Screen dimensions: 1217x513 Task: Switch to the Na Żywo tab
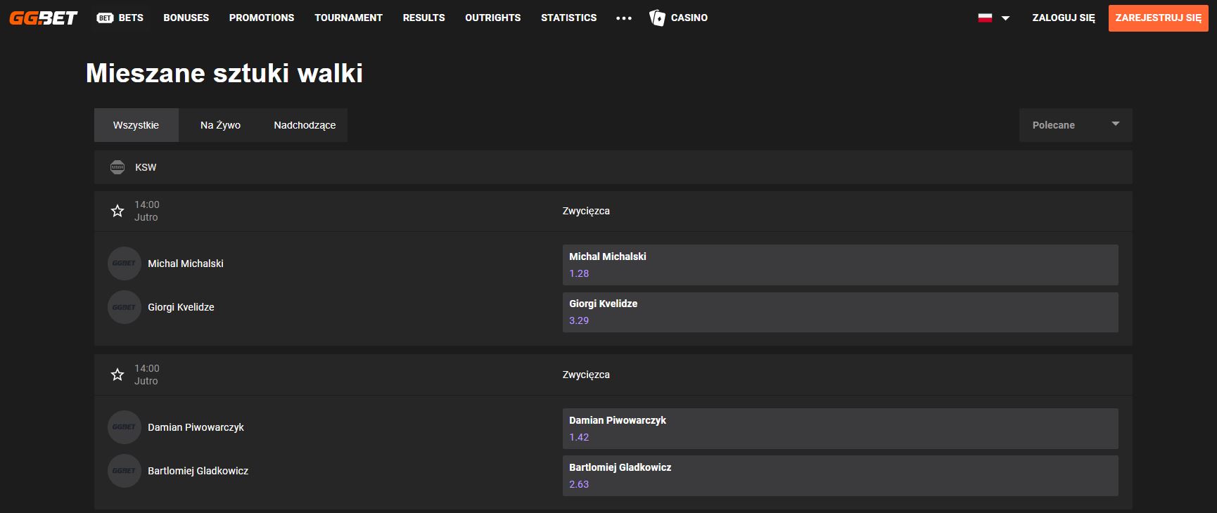click(x=220, y=125)
